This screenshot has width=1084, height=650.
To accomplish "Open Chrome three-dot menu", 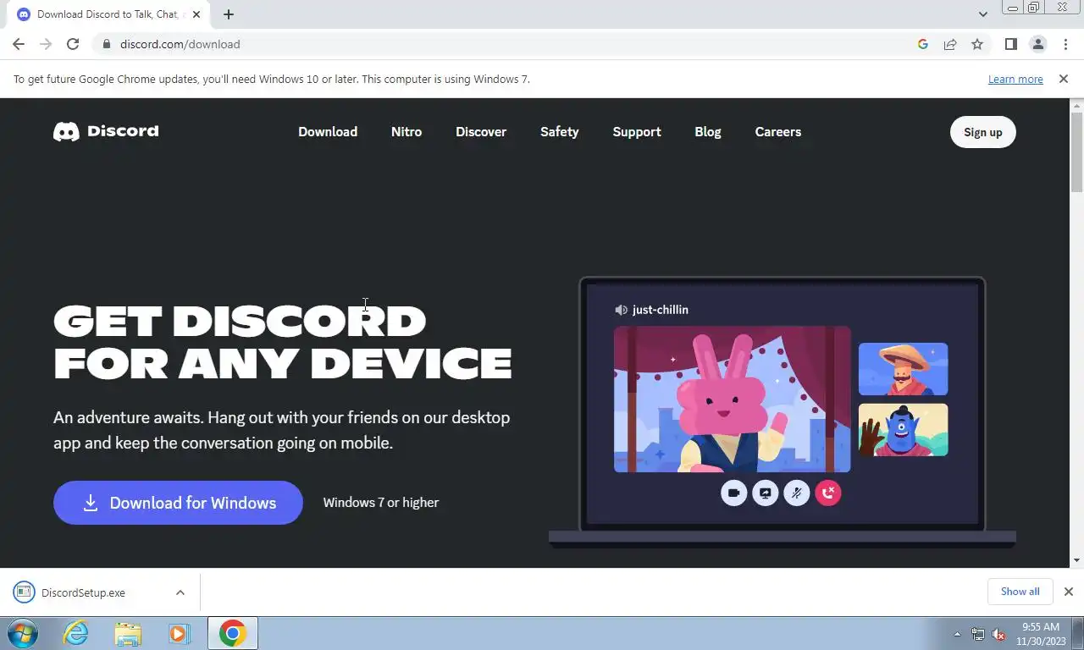I will (x=1065, y=44).
